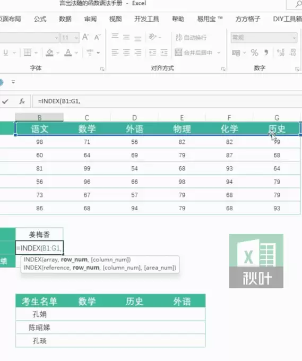This screenshot has height=361, width=302.
Task: Click the Increase Decimal icon
Action: click(281, 53)
